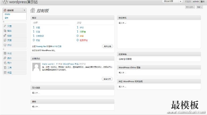Toggle the 快速发布 QuickPress widget header
Image resolution: width=207 pixels, height=115 pixels.
(159, 18)
